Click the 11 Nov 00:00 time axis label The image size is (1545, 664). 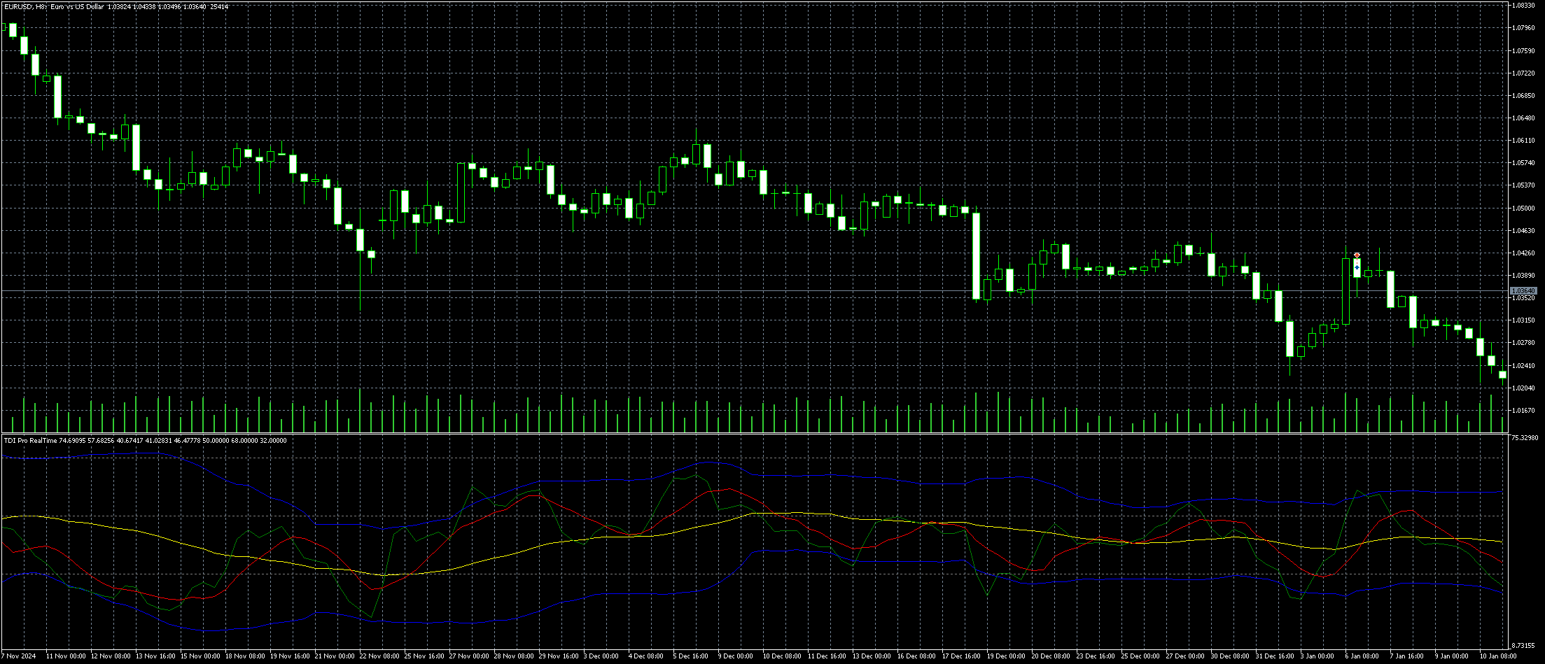[66, 656]
